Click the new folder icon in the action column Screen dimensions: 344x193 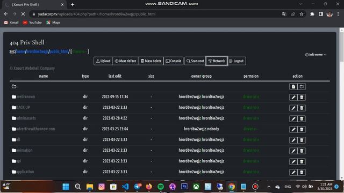tap(302, 87)
